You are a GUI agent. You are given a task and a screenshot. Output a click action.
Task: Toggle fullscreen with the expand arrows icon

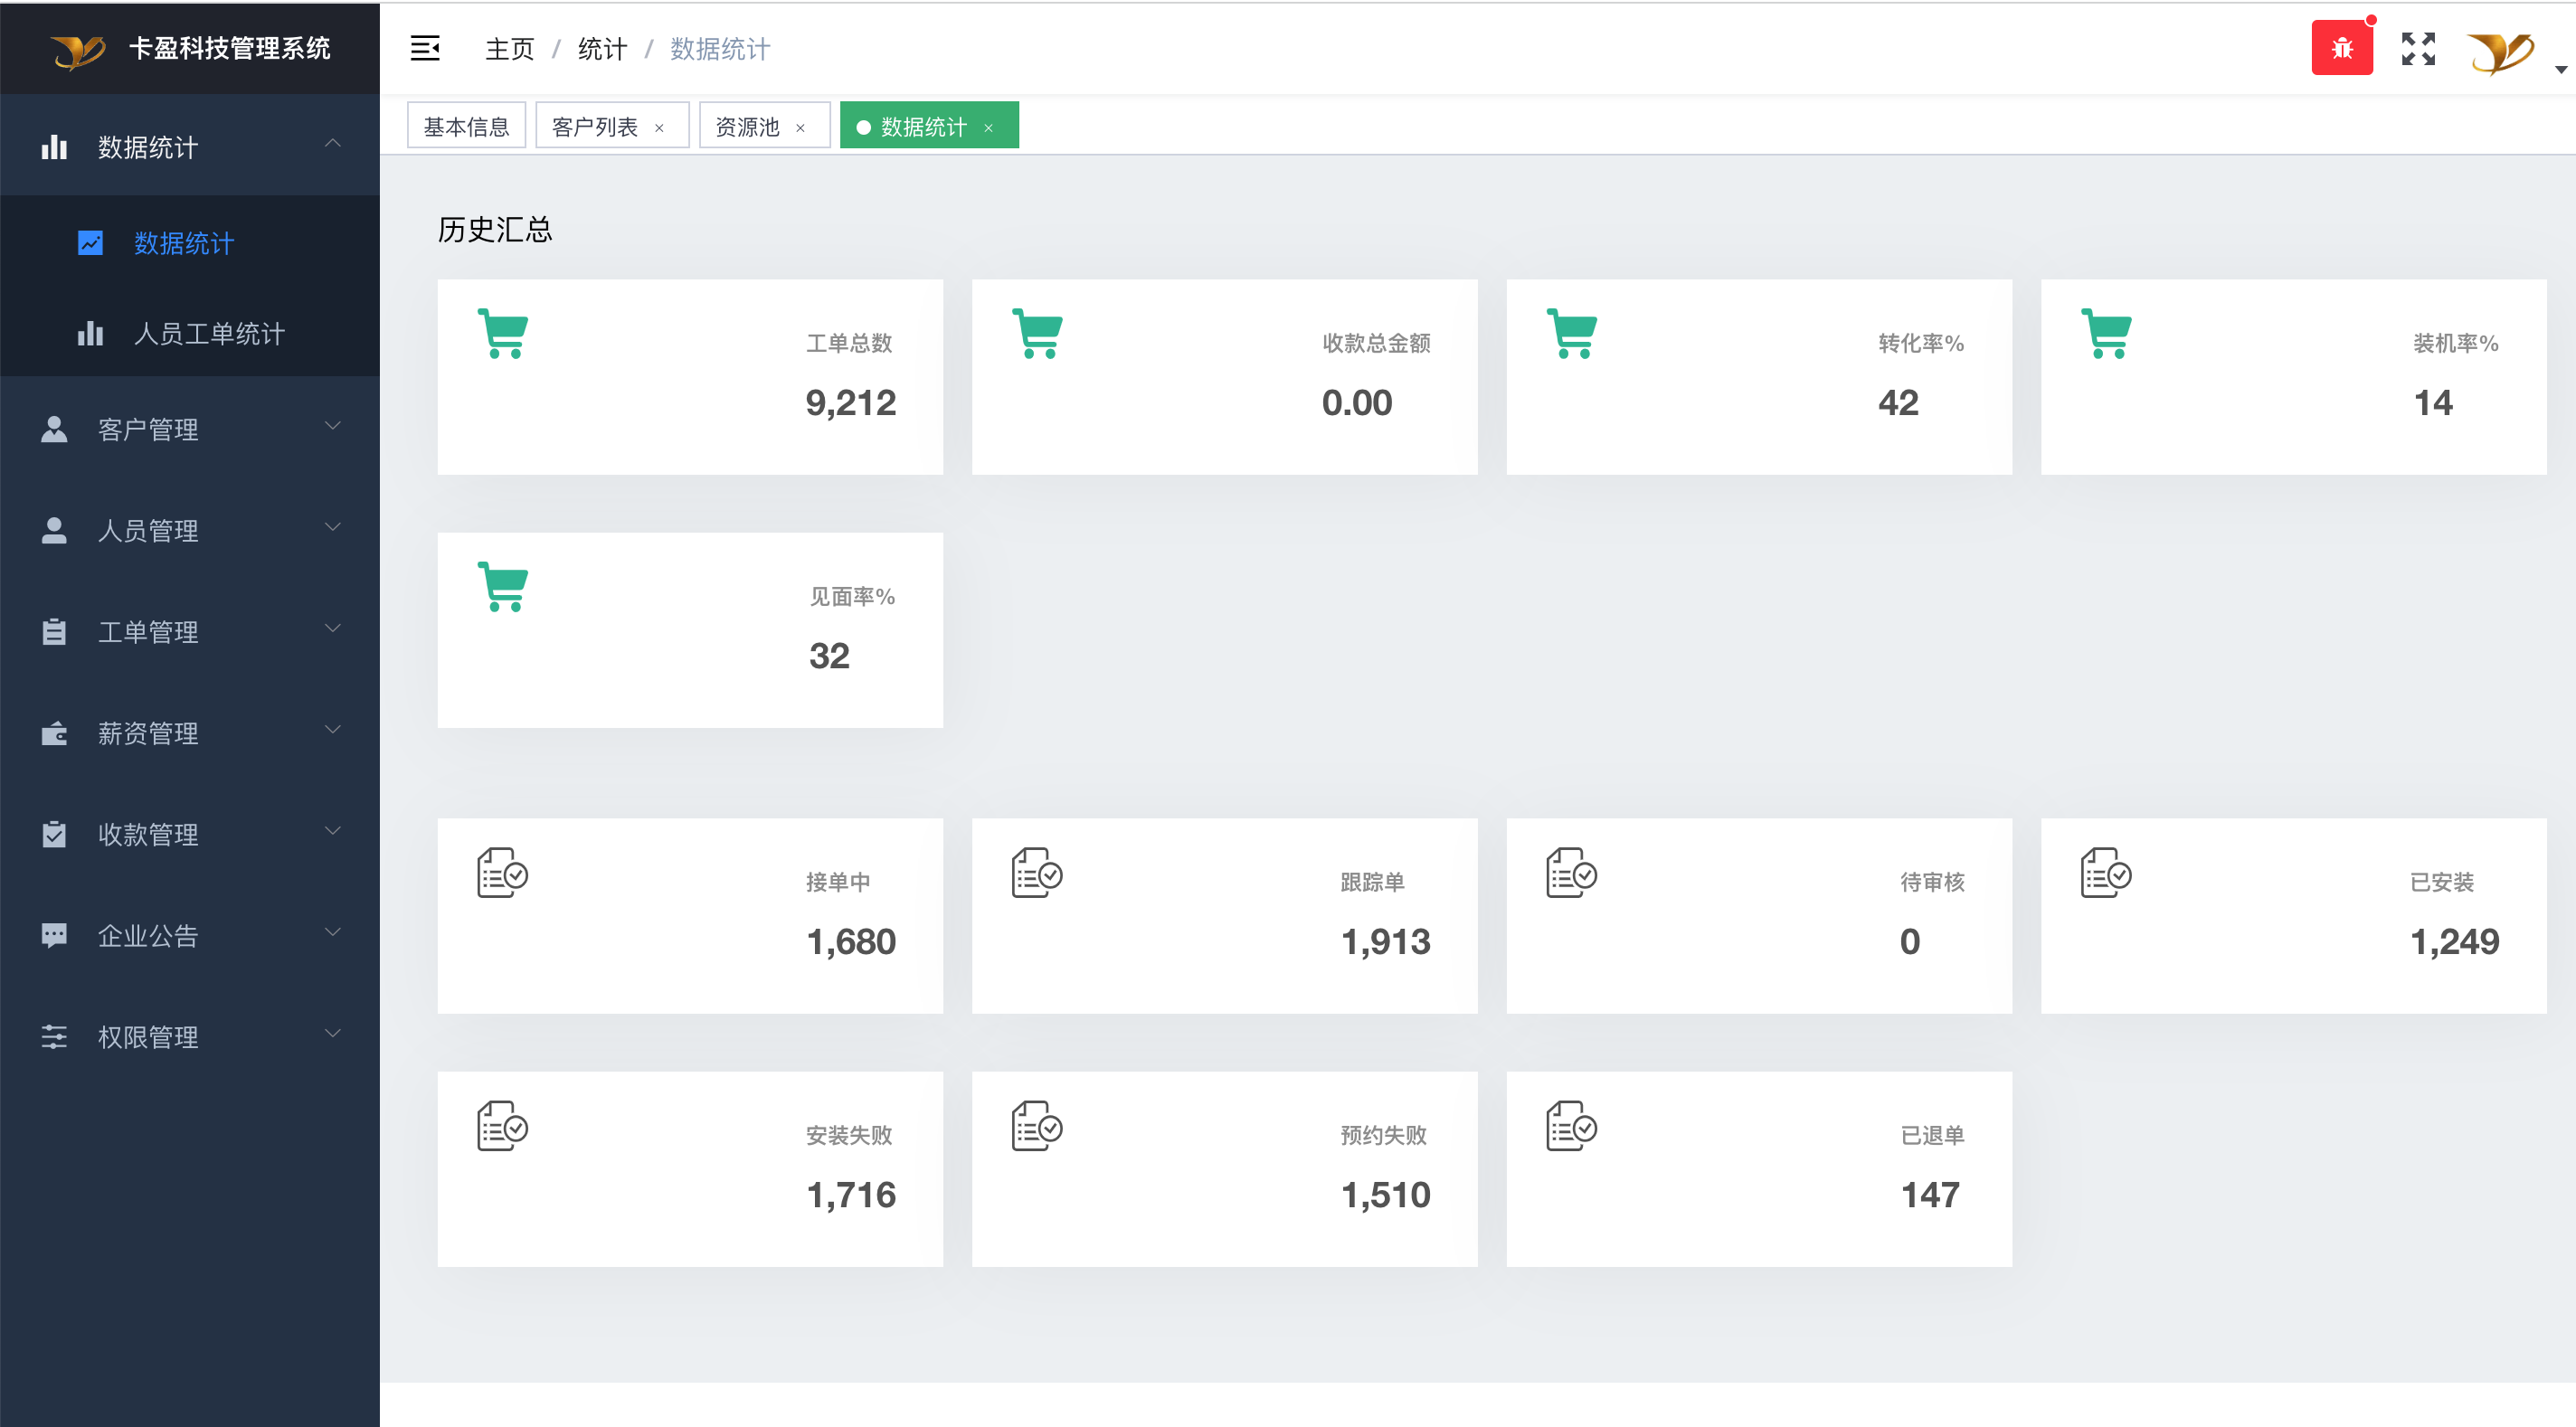(2418, 48)
